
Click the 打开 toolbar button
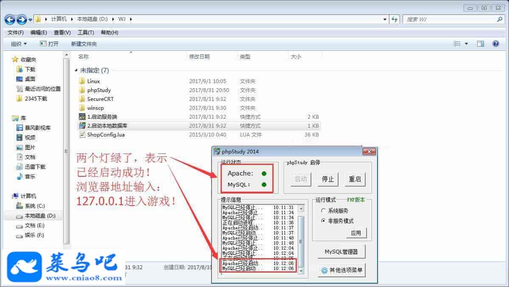(x=49, y=44)
